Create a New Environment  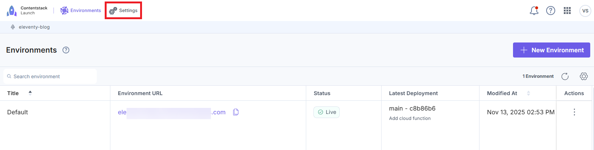point(551,50)
